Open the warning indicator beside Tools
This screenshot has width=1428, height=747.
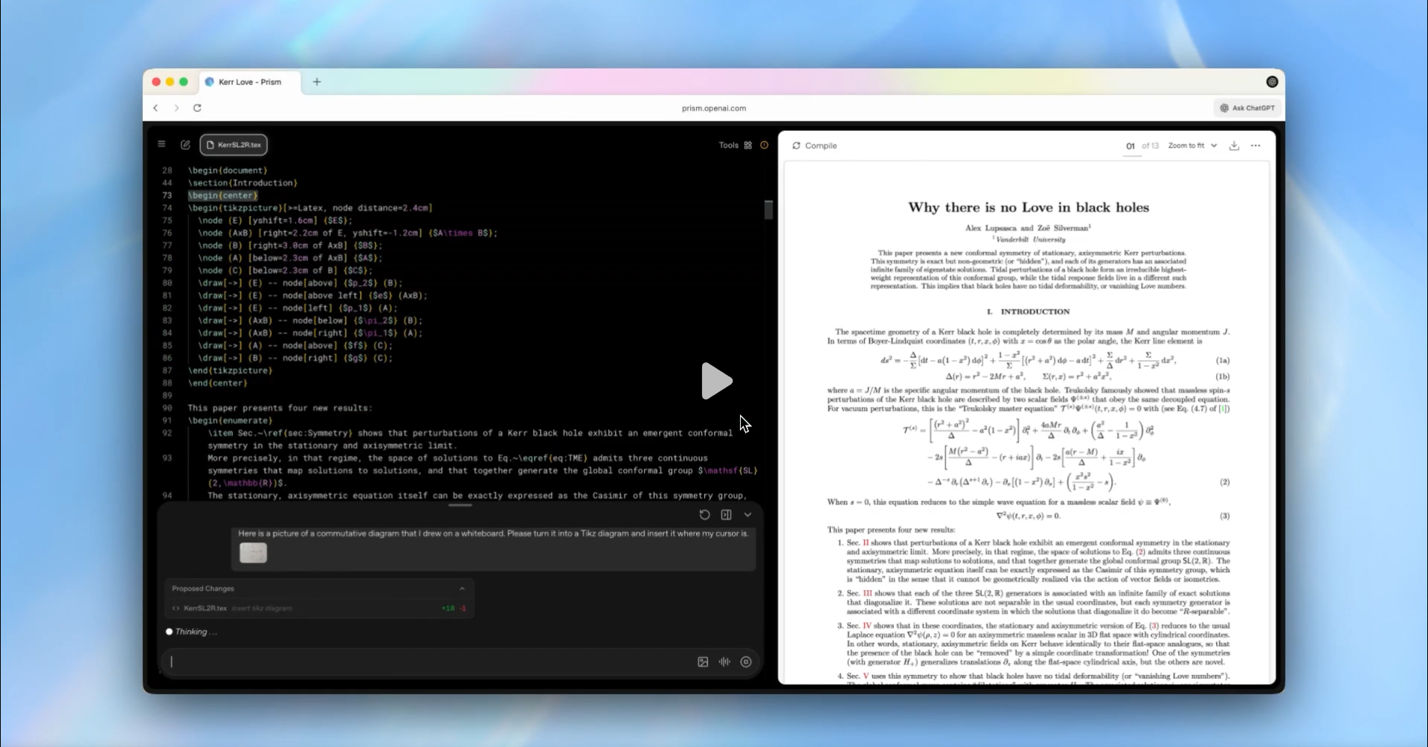coord(764,145)
